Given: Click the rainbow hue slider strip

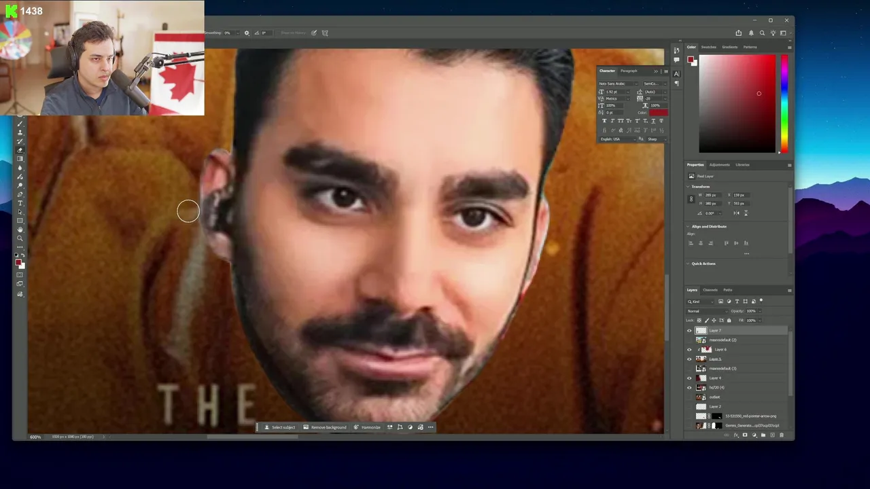Looking at the screenshot, I should click(784, 103).
